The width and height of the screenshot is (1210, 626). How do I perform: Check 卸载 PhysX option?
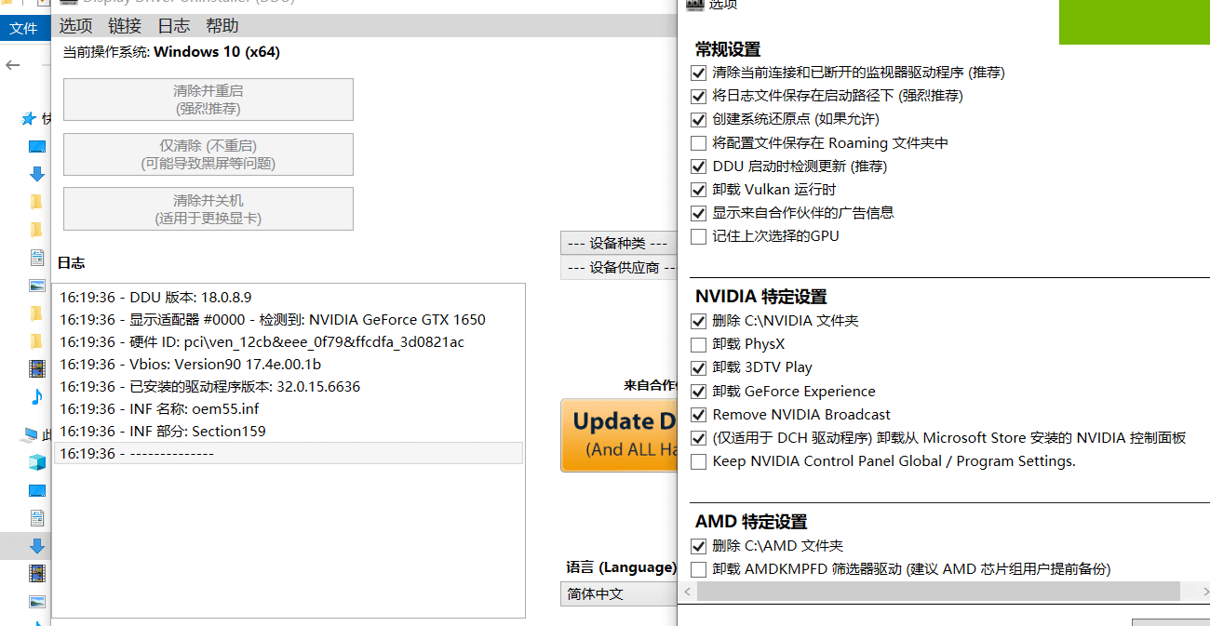[x=698, y=344]
